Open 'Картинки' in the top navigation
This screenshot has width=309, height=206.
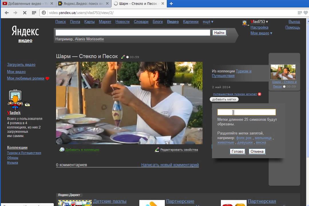click(x=191, y=22)
